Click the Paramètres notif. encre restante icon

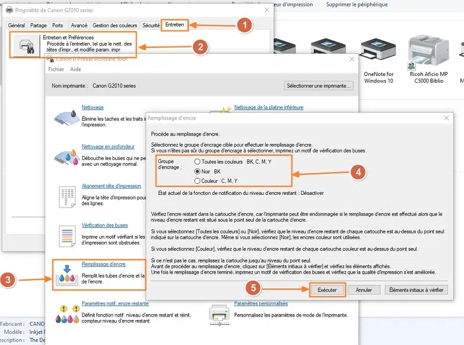pos(67,314)
